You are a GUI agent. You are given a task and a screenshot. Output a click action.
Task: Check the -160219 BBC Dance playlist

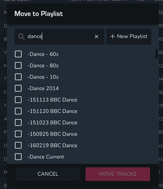coord(18,145)
